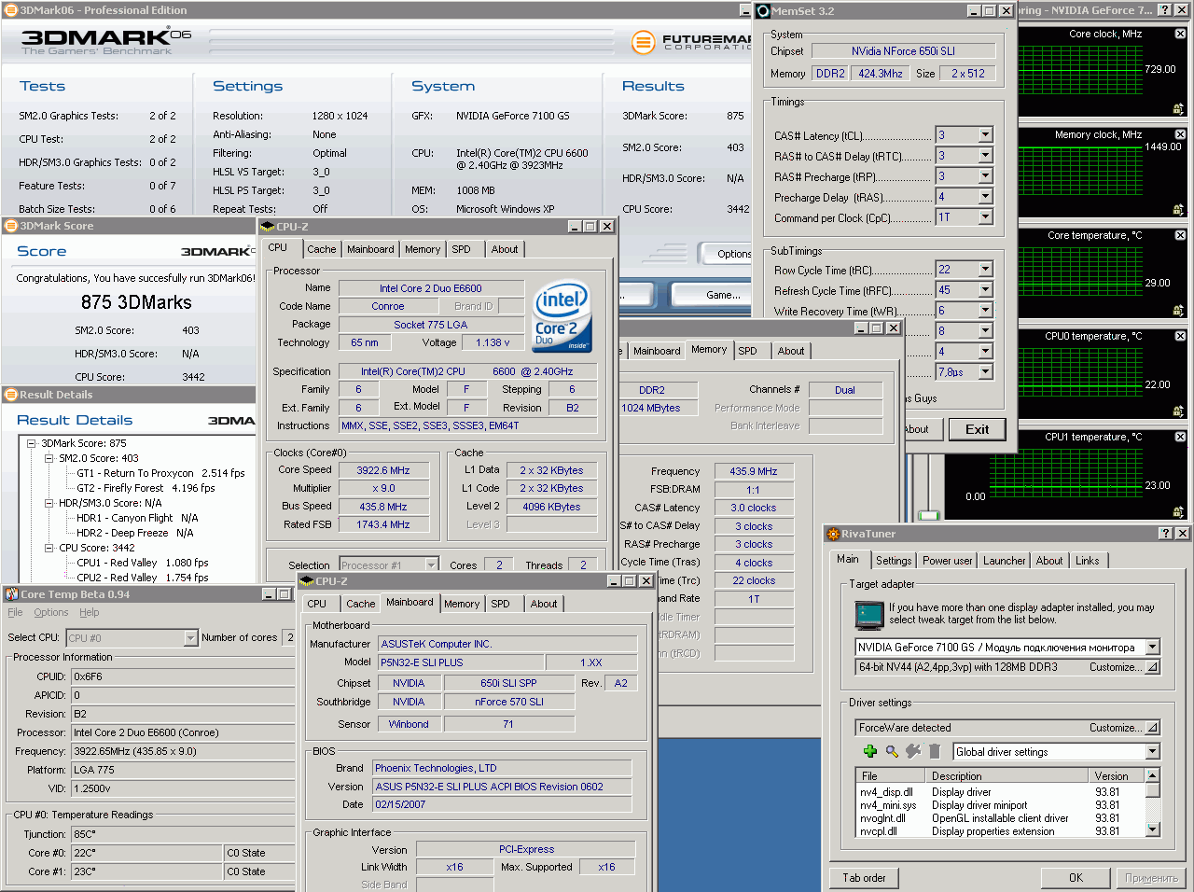
Task: Open the Power user tab in RivaTuner
Action: 947,561
